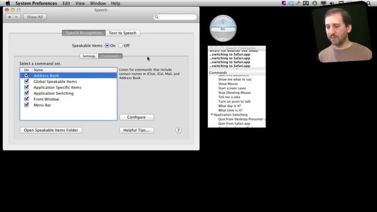Select Speakable Items On
377x212 pixels.
click(x=107, y=45)
